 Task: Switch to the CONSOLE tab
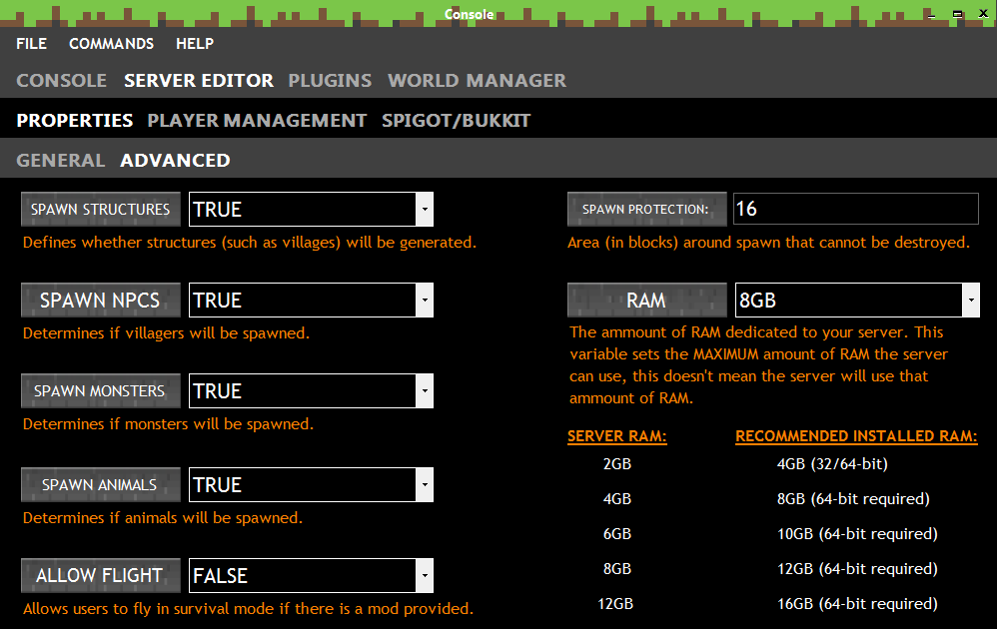(x=61, y=81)
